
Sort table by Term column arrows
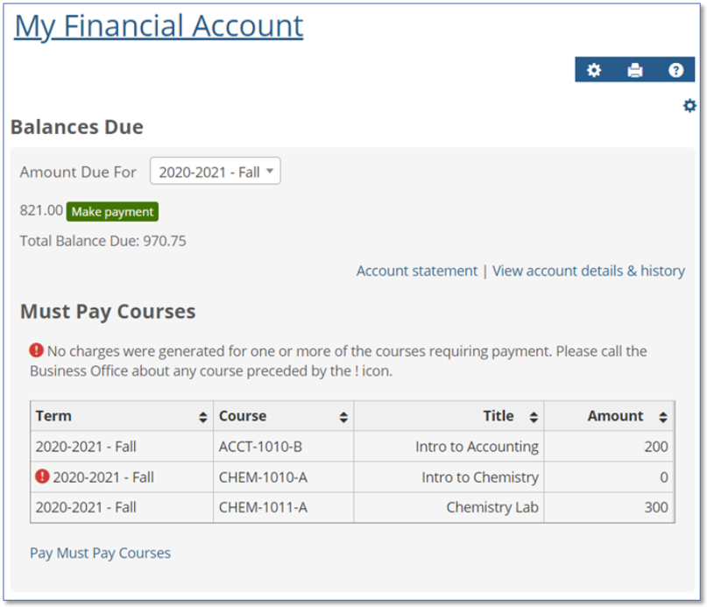point(203,417)
